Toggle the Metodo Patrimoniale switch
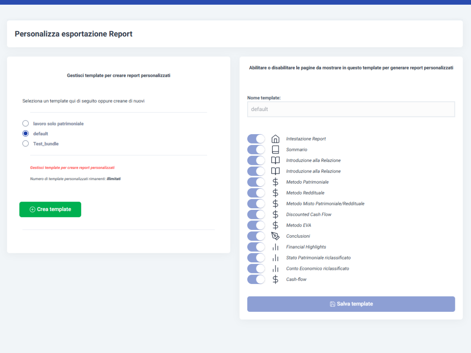The width and height of the screenshot is (471, 353). pos(256,182)
